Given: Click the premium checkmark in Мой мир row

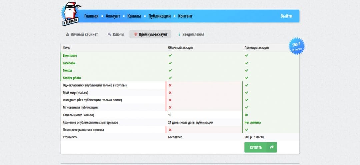Looking at the screenshot, I should click(x=247, y=92).
